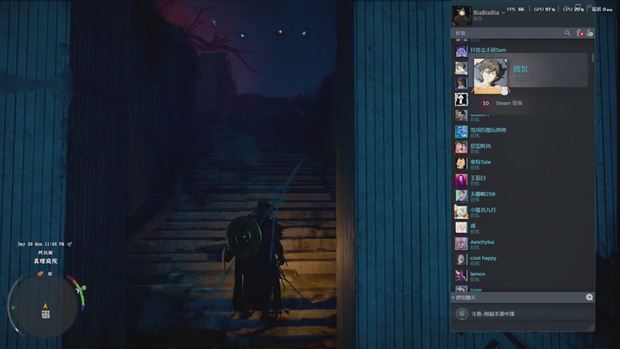The width and height of the screenshot is (620, 349).
Task: Open pending friend invites icon with red badge
Action: [x=579, y=33]
